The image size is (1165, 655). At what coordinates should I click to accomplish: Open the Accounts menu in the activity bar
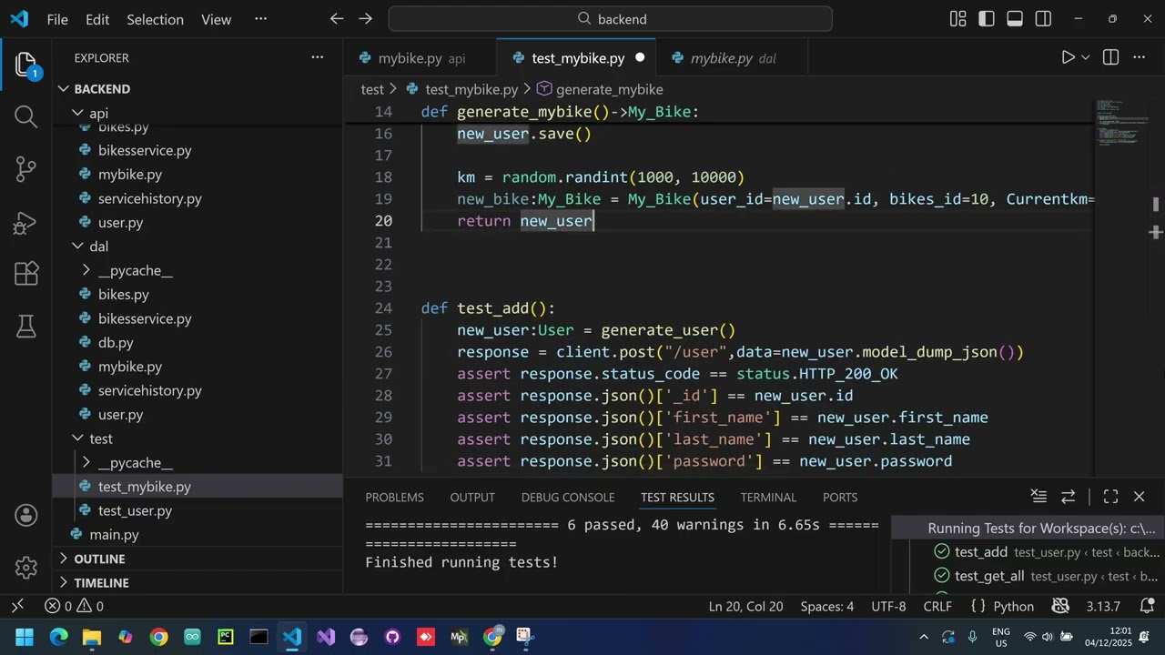(25, 515)
